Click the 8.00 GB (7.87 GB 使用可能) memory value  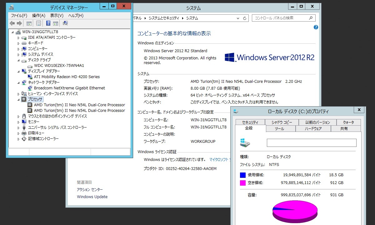(x=215, y=88)
